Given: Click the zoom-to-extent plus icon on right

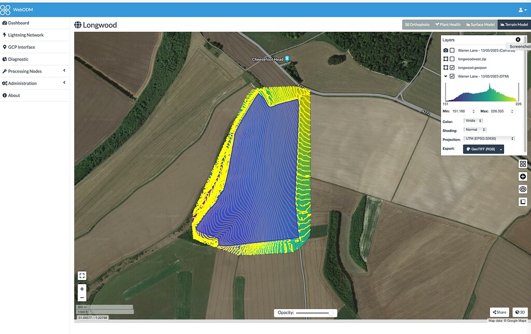Looking at the screenshot, I should click(x=523, y=176).
